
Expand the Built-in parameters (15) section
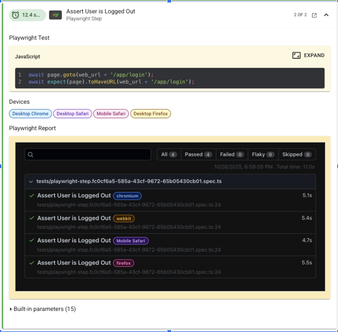43,309
